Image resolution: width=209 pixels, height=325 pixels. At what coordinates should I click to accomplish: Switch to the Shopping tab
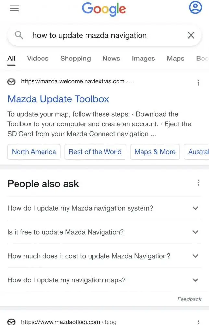coord(76,58)
